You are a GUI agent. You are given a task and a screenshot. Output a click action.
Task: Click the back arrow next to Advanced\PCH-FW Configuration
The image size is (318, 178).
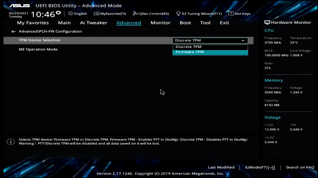[13, 32]
